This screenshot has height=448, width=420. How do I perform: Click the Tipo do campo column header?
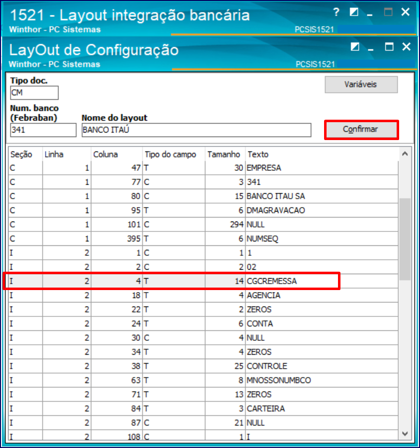(174, 154)
